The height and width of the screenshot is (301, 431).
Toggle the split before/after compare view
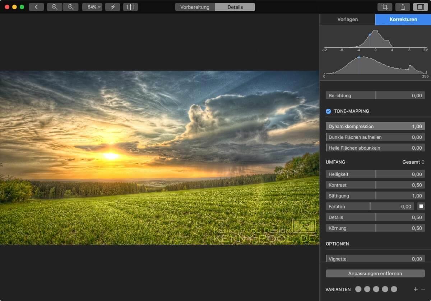130,7
